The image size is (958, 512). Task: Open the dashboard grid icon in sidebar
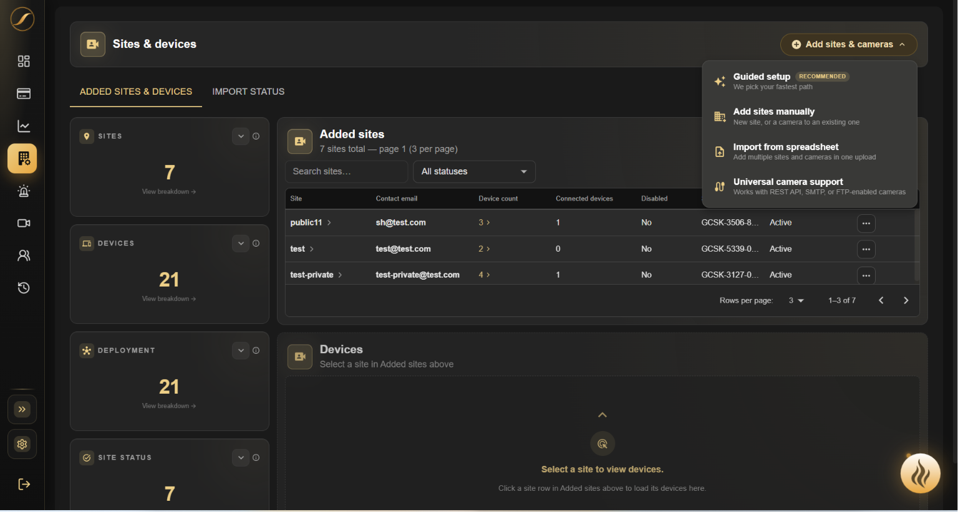point(24,61)
